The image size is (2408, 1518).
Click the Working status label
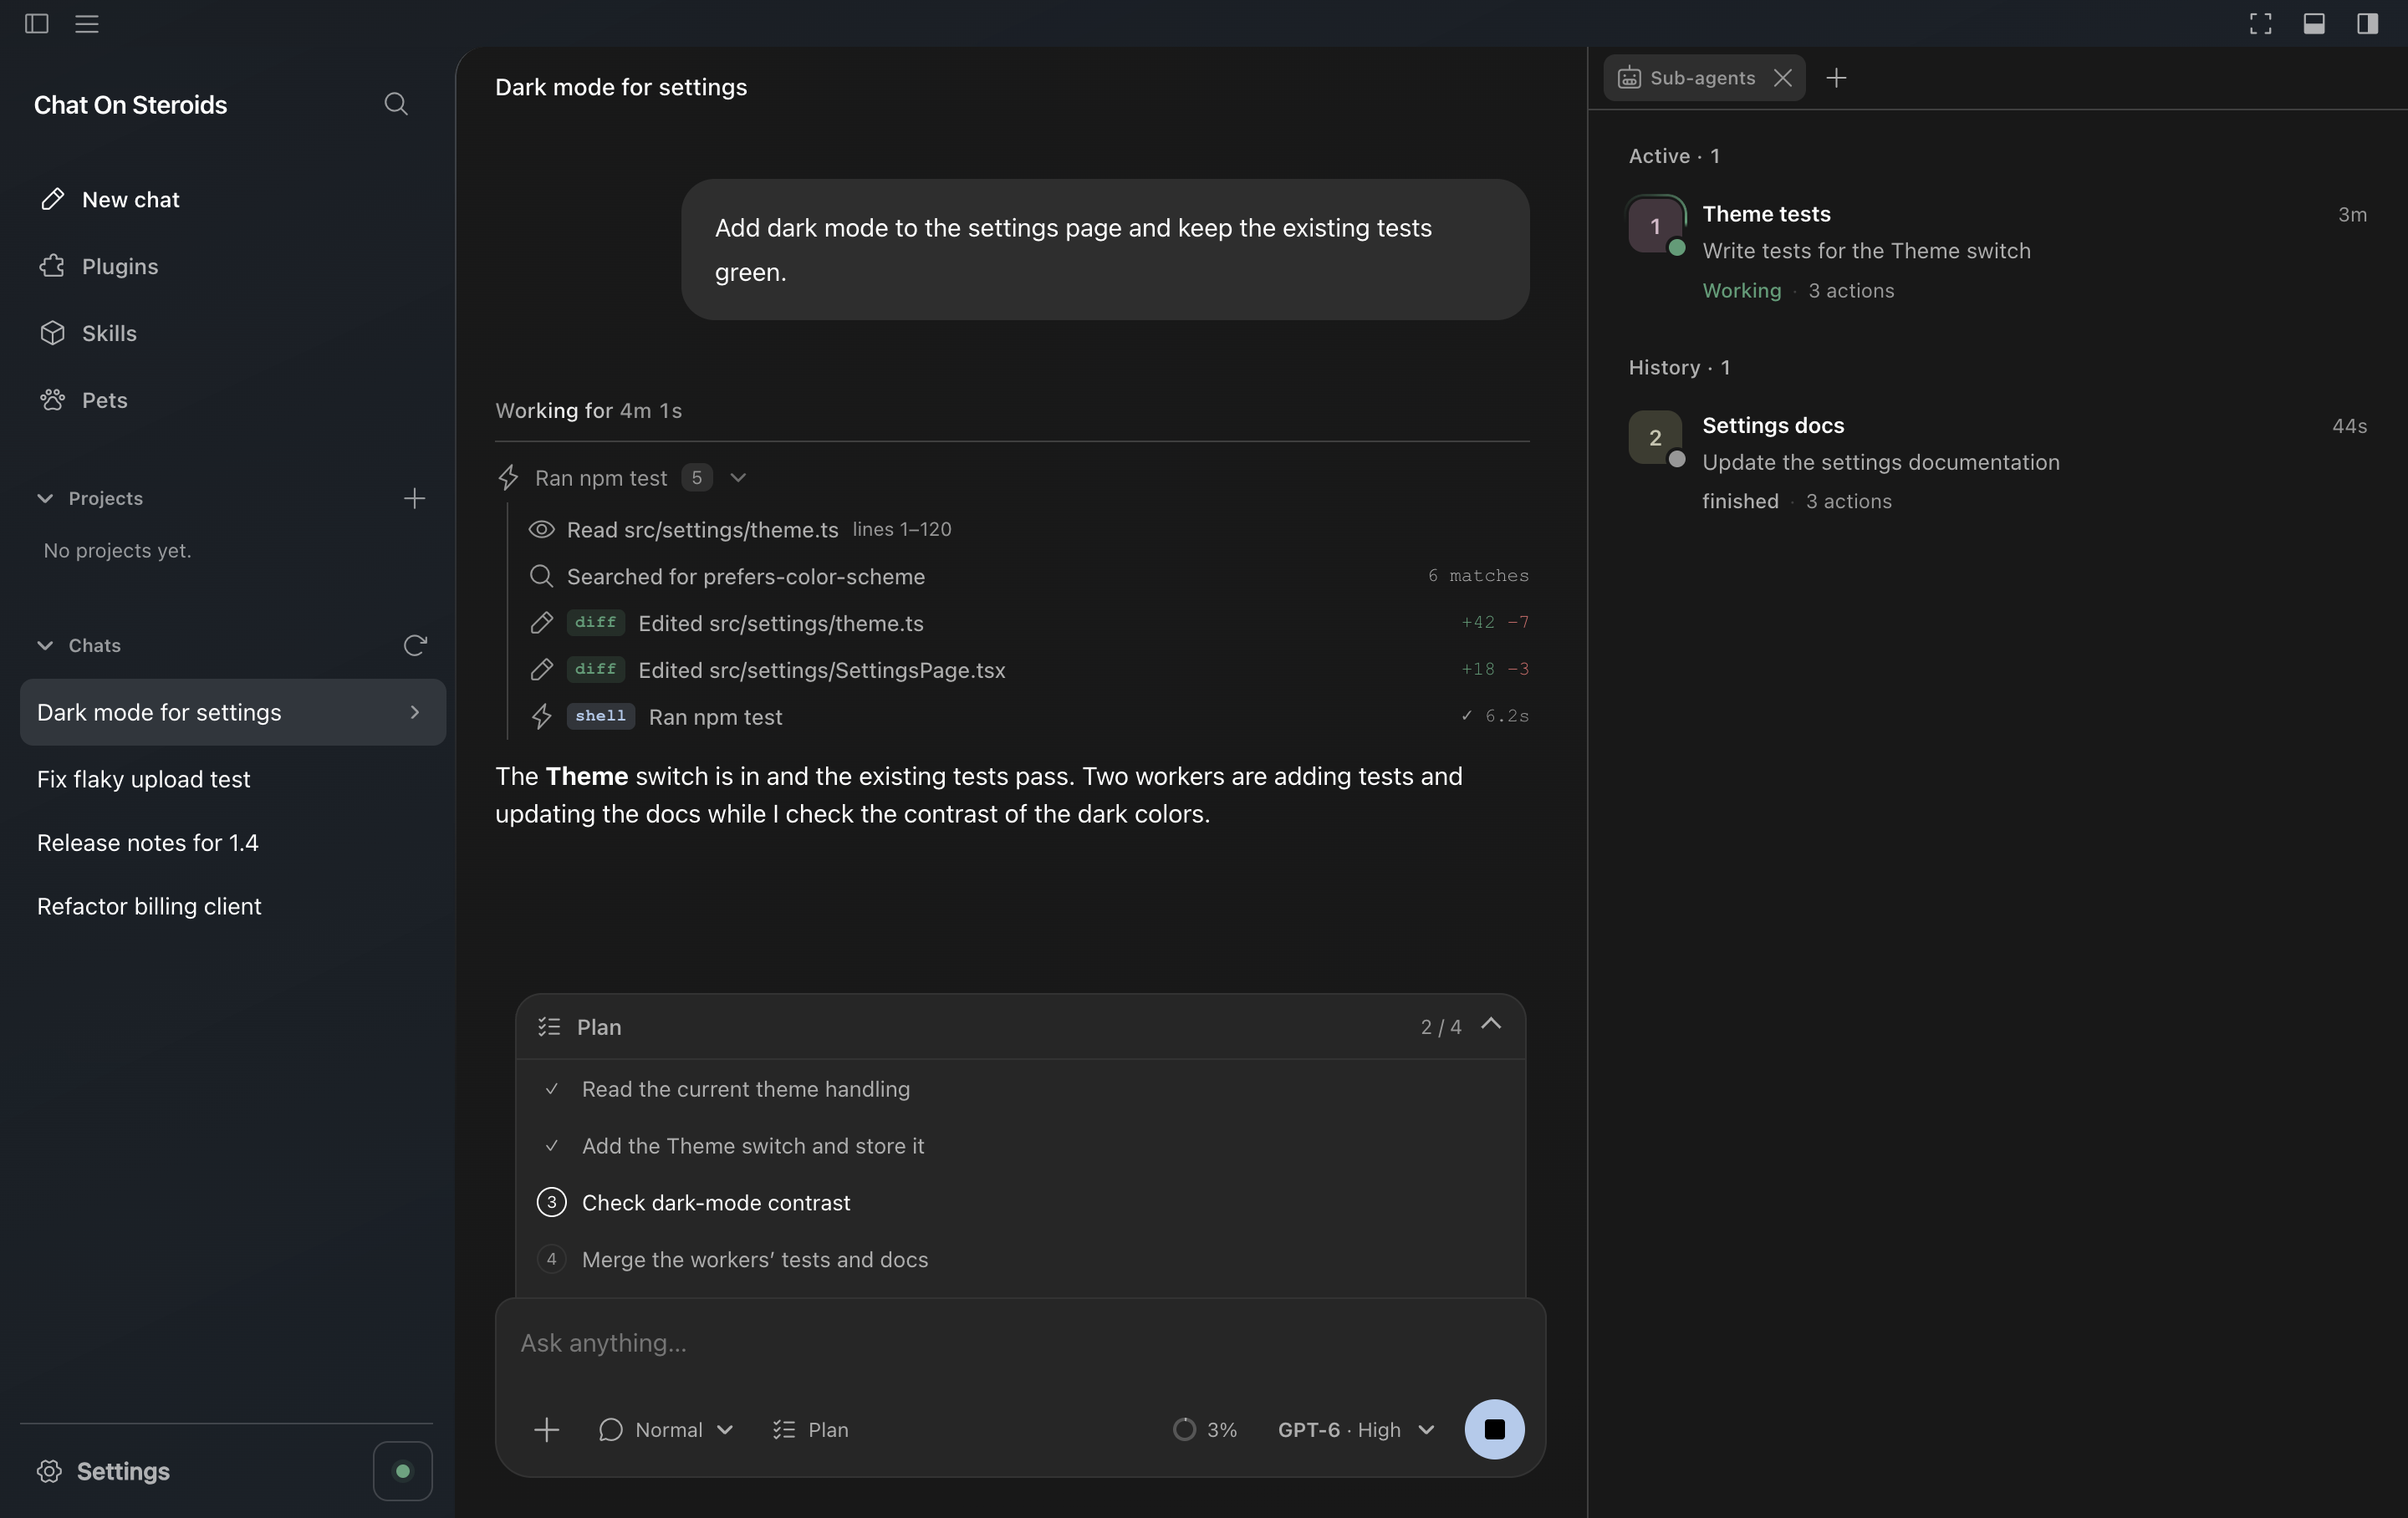pos(1742,291)
